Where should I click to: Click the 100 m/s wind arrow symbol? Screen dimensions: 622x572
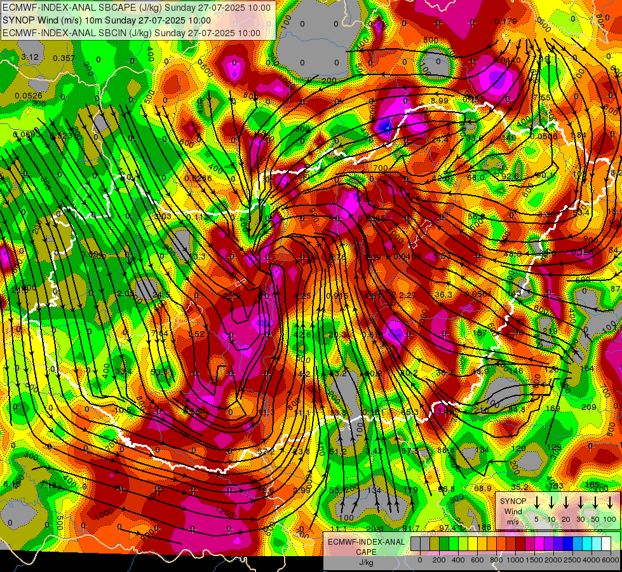point(610,503)
